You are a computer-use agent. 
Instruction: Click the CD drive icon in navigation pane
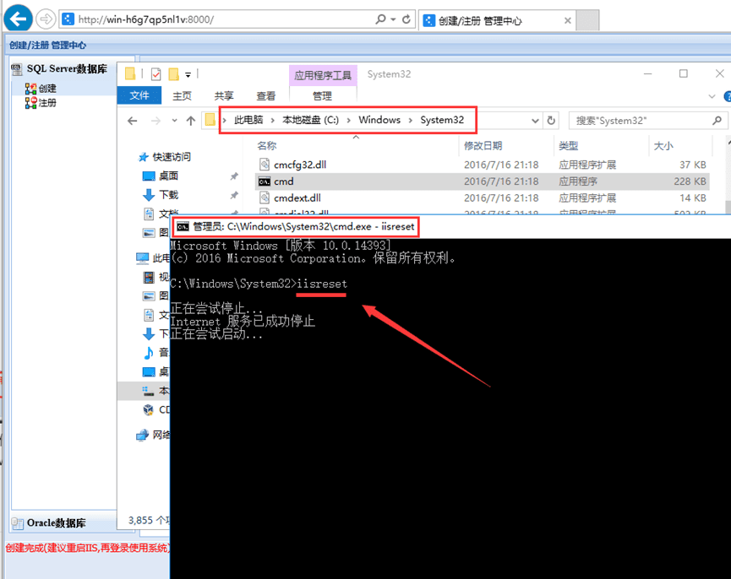149,409
